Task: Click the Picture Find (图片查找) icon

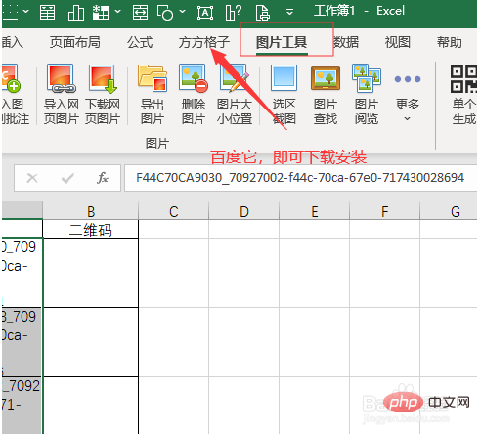Action: (x=326, y=78)
